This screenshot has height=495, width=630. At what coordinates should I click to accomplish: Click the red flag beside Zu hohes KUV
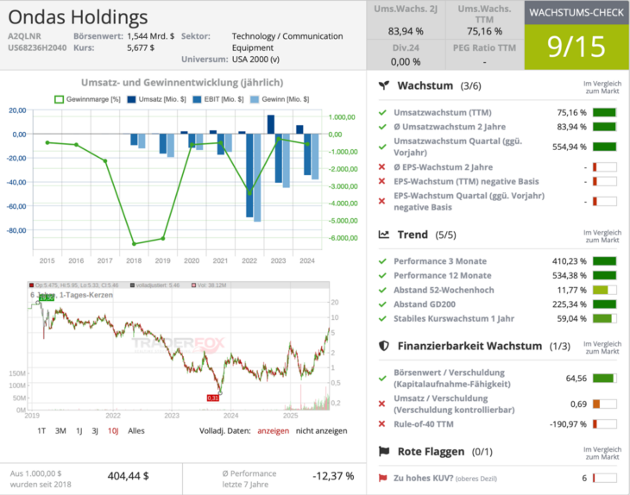382,478
